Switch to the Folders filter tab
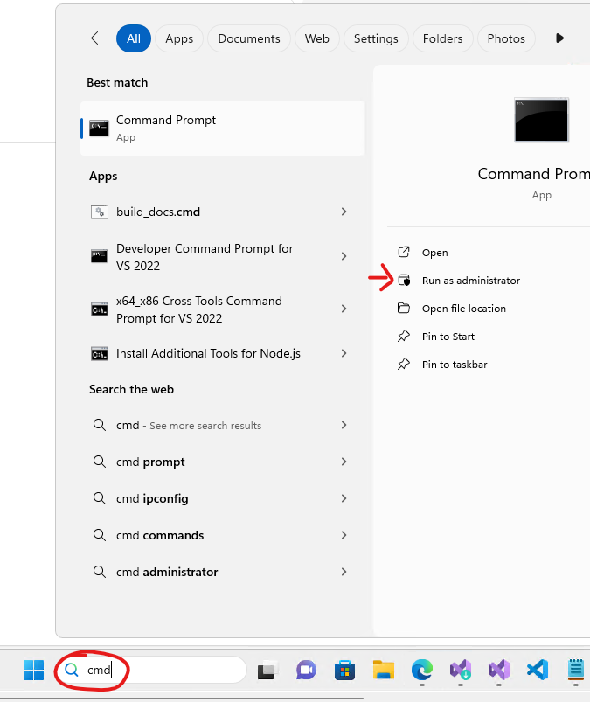Screen dimensions: 590x702 (442, 38)
